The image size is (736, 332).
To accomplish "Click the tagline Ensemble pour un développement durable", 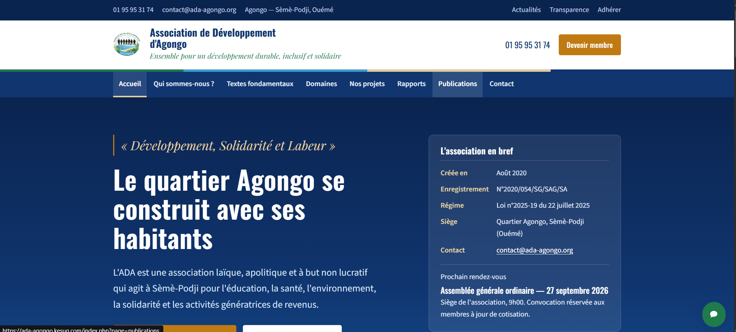I will click(246, 56).
